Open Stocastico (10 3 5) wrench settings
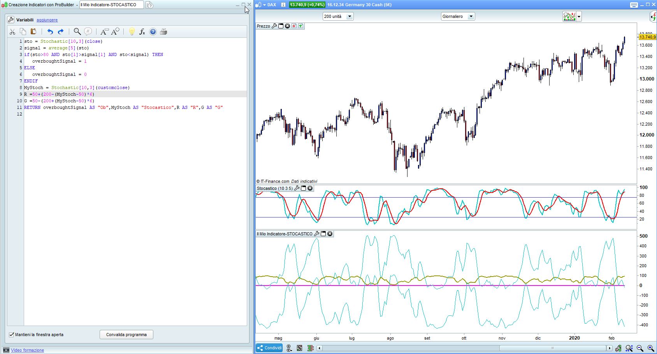The image size is (657, 354). tap(297, 188)
